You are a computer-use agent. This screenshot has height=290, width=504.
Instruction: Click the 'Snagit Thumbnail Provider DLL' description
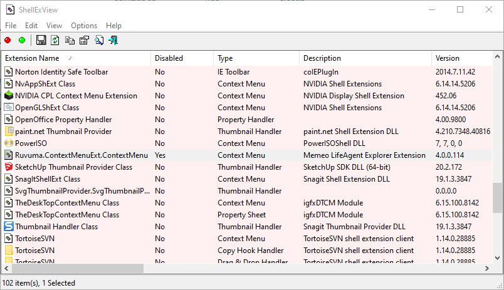click(354, 226)
